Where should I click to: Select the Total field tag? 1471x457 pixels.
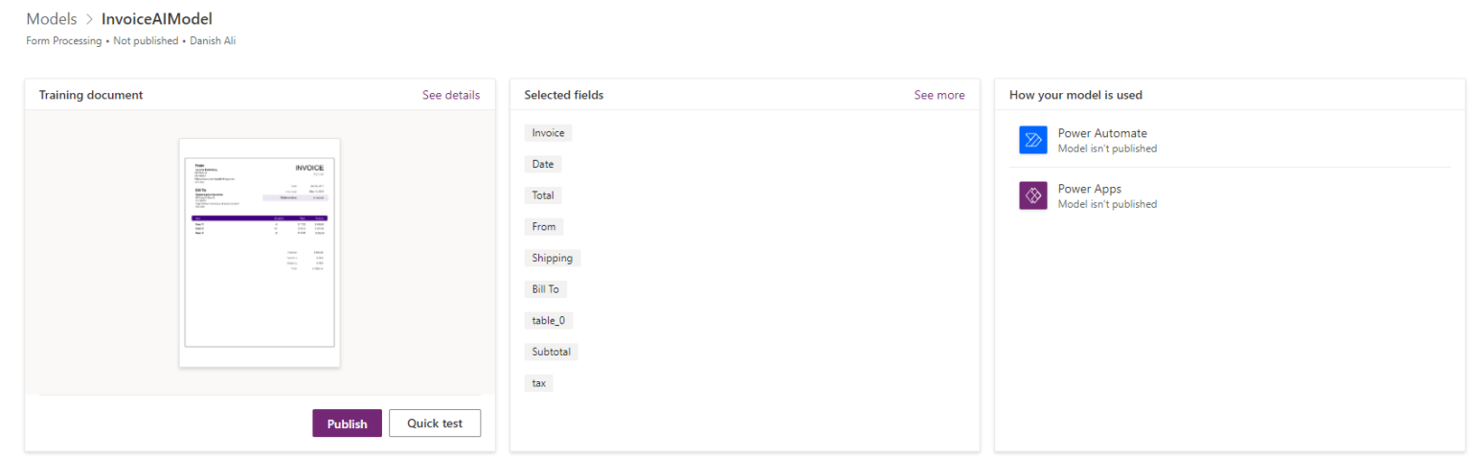click(543, 195)
